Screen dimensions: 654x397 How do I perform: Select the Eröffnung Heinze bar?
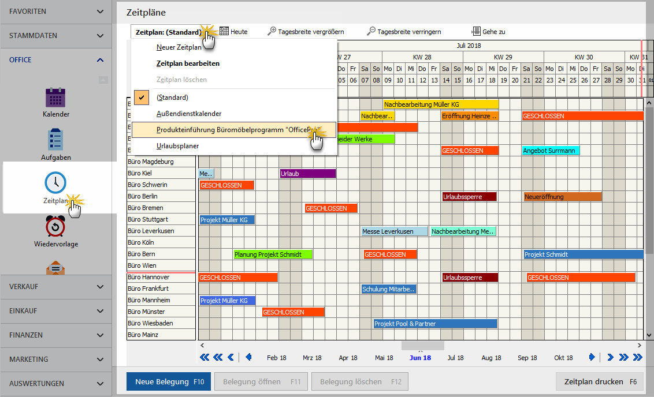470,116
